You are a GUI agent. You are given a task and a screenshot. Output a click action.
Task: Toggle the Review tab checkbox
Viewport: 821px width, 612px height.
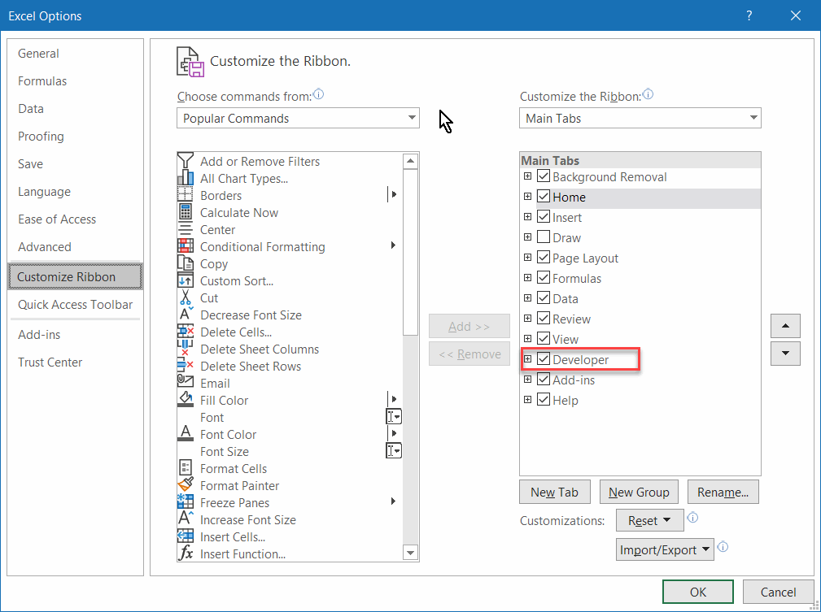[544, 319]
